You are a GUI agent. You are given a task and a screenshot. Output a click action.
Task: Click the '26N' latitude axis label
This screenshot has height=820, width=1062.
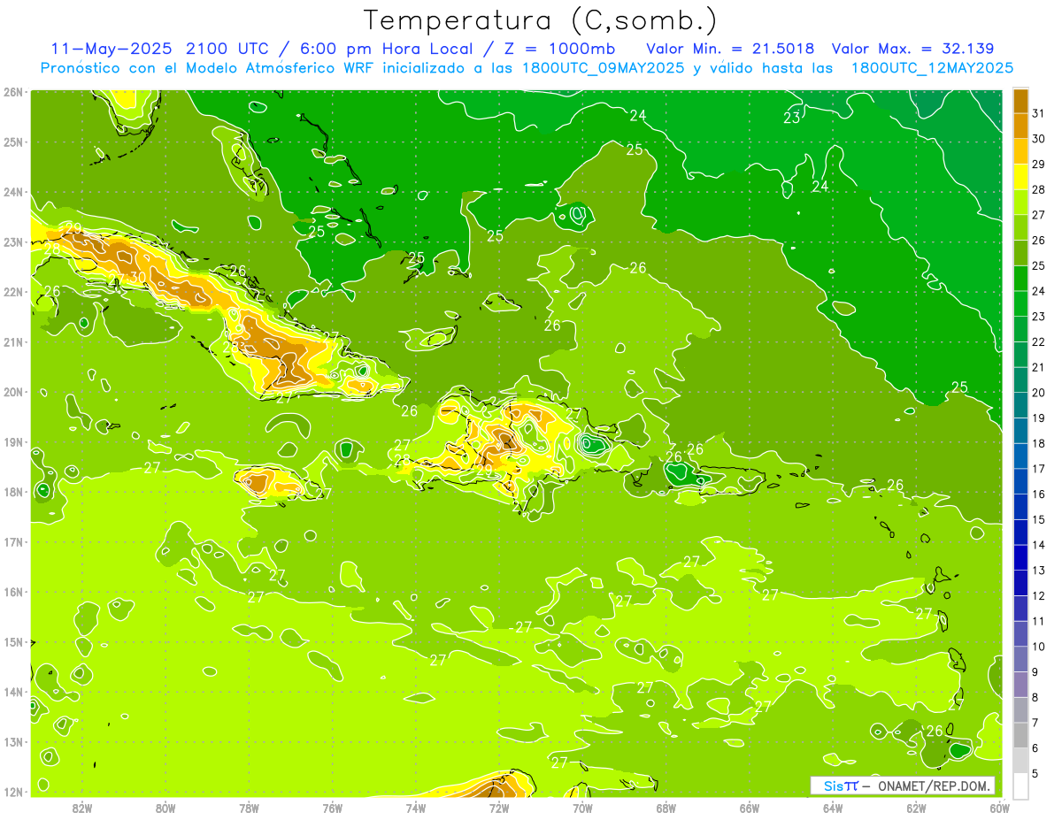point(13,92)
